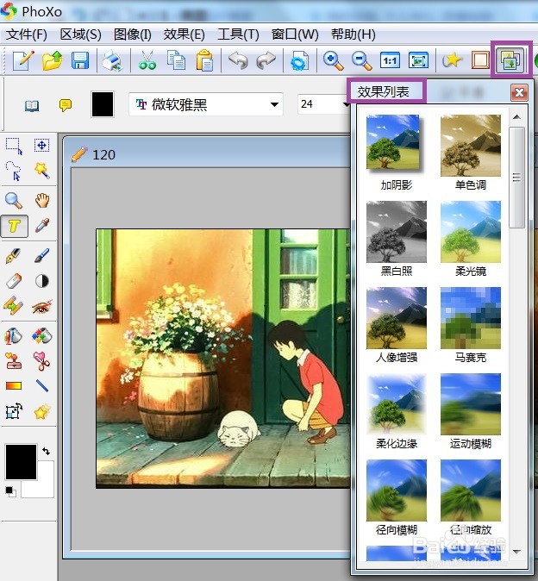Open the 帮助(H) menu
This screenshot has width=538, height=581.
(x=353, y=34)
